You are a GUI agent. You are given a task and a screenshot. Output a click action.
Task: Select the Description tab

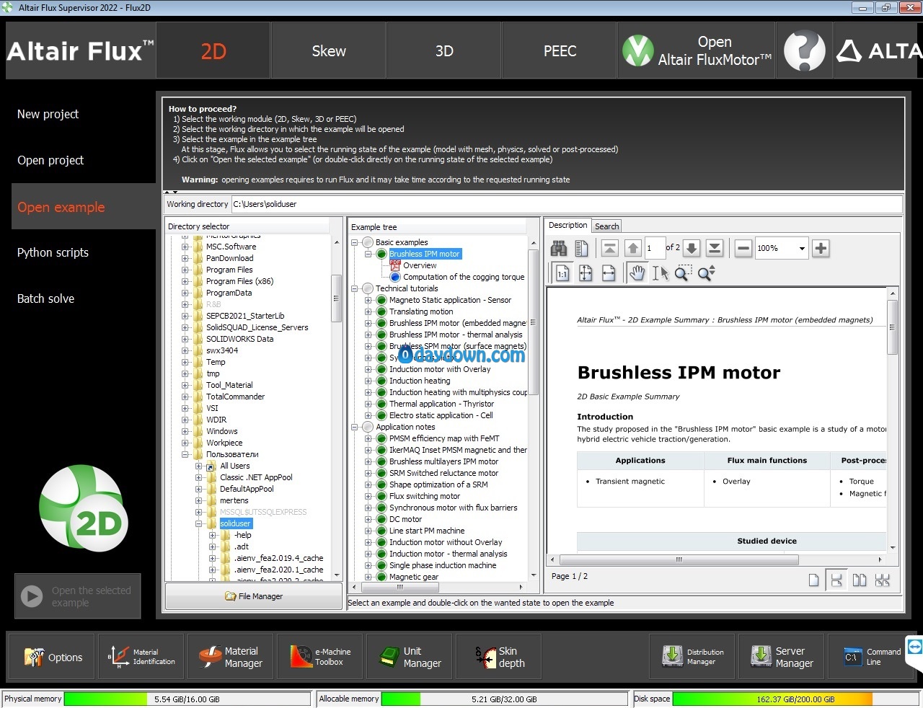point(568,226)
